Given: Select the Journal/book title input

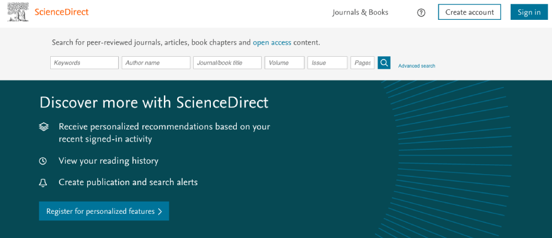Looking at the screenshot, I should click(x=227, y=63).
